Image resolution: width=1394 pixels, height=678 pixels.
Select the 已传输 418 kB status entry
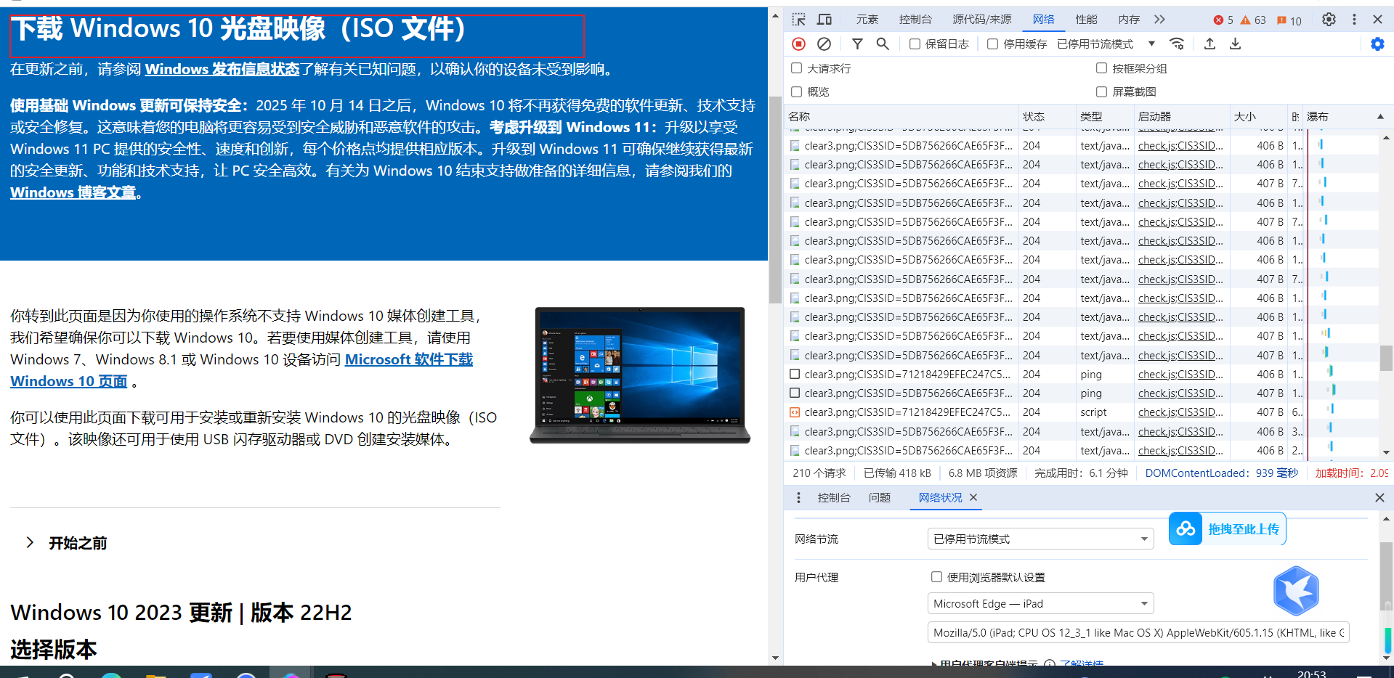point(897,473)
